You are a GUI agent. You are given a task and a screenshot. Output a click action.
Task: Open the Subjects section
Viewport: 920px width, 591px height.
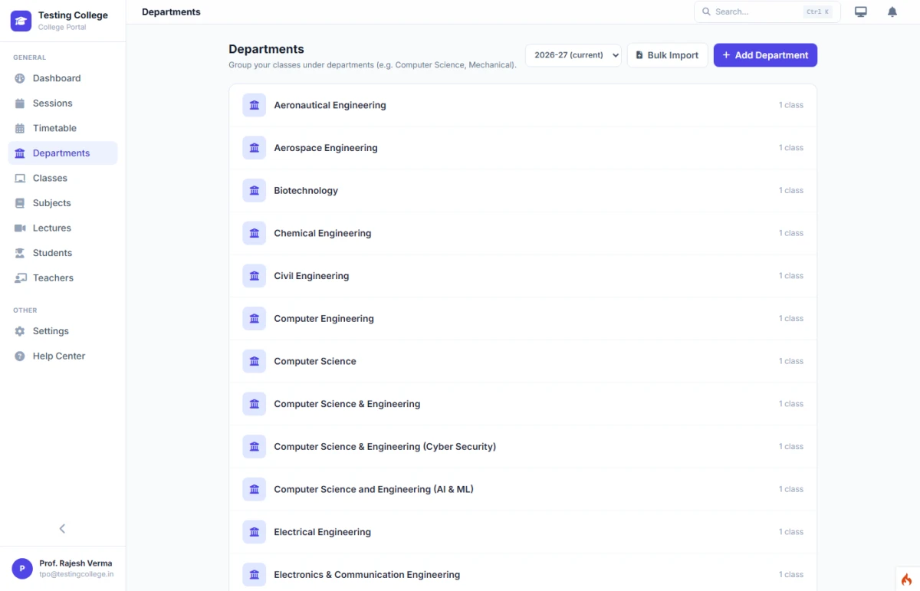[63, 203]
